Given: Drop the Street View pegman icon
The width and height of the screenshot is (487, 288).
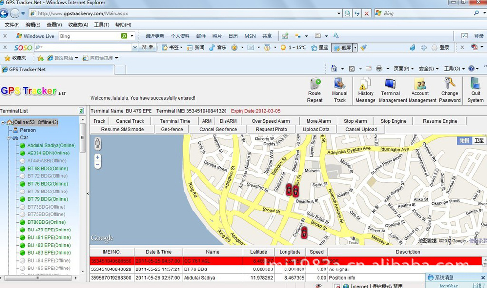Looking at the screenshot, I should (98, 143).
